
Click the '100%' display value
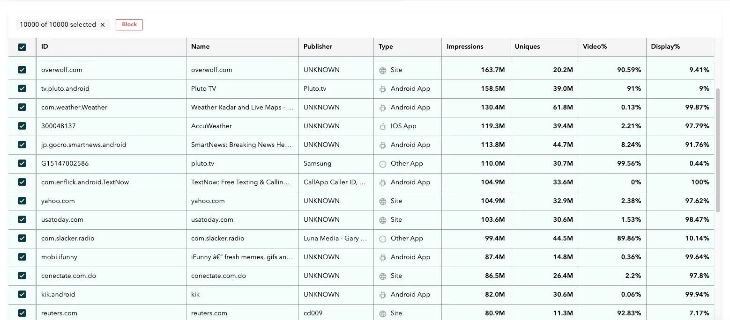pos(700,182)
